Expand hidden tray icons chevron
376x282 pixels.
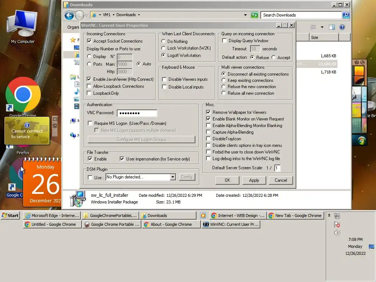click(x=329, y=215)
